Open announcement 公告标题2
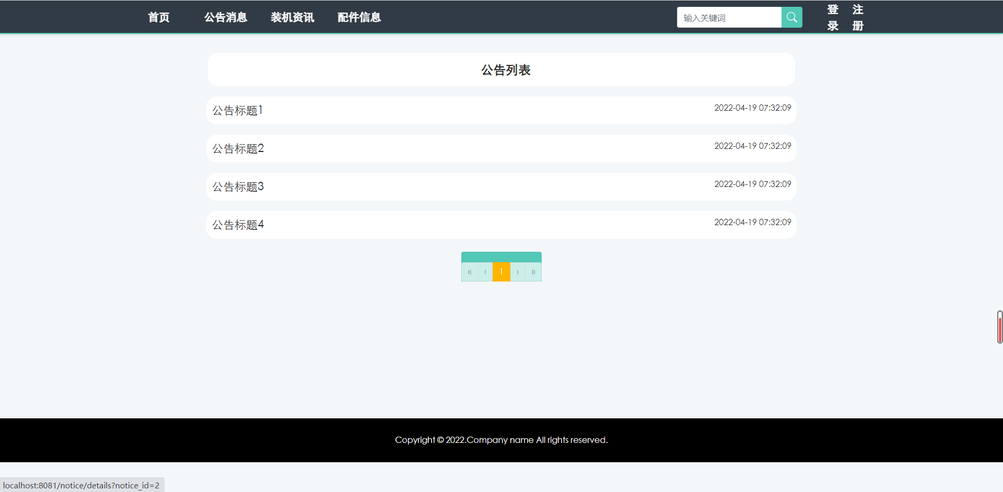Image resolution: width=1003 pixels, height=492 pixels. tap(238, 148)
